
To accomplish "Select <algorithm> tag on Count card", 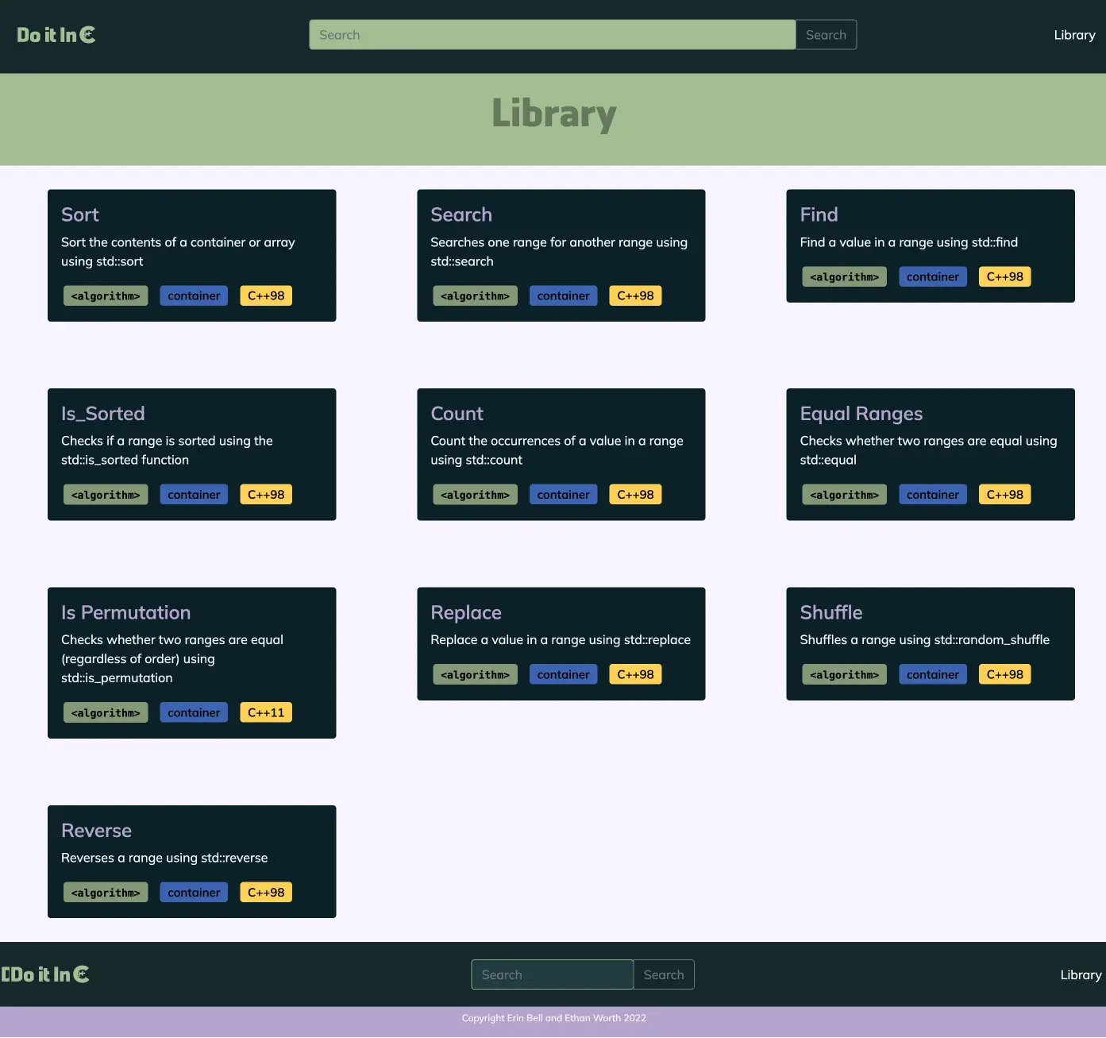I will 475,494.
